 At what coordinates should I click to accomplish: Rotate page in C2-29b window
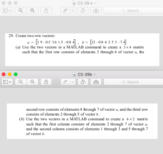[83, 82]
